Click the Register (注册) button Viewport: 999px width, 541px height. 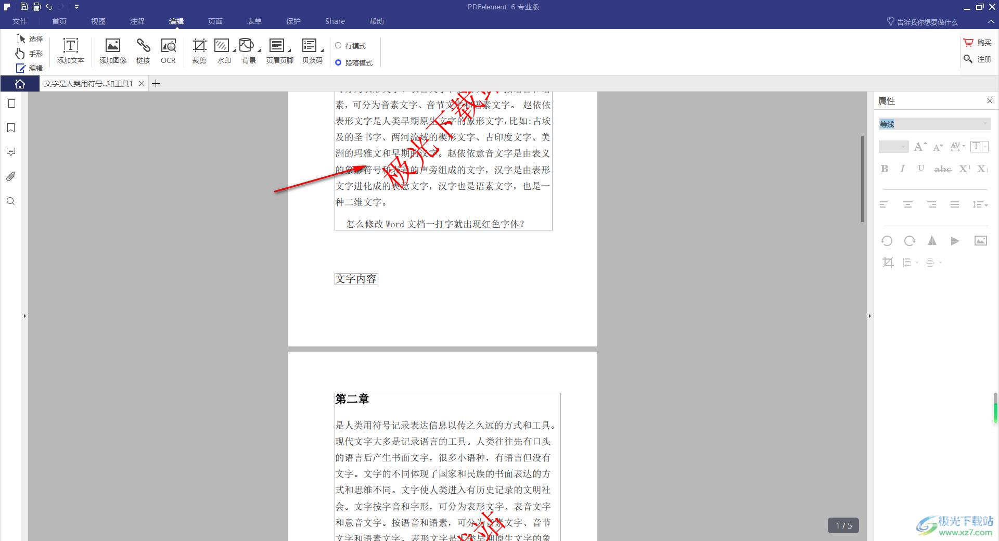click(x=978, y=59)
